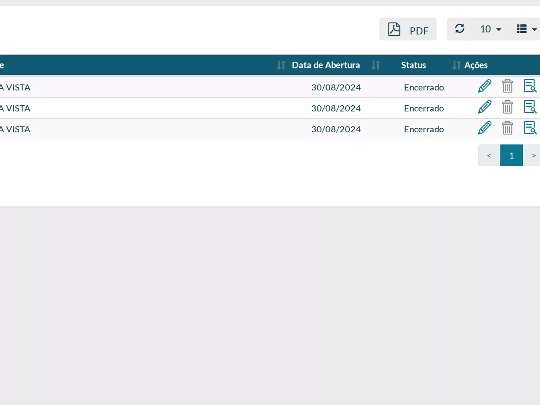Delete the second row with its trash icon
The width and height of the screenshot is (540, 405).
(x=508, y=107)
